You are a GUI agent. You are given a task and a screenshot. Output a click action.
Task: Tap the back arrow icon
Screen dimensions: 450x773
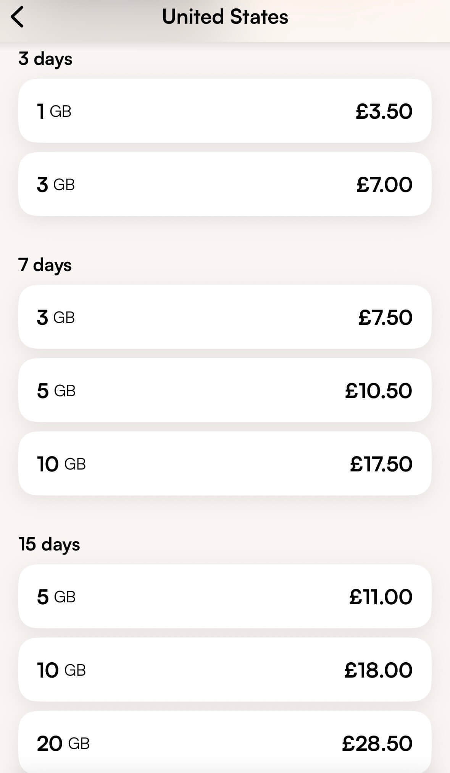click(x=18, y=17)
